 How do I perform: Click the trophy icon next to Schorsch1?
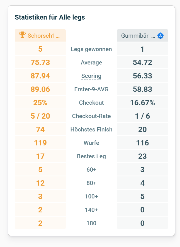point(22,35)
